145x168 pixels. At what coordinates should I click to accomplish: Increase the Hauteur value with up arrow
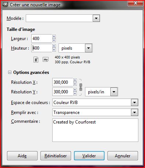[x=54, y=46]
